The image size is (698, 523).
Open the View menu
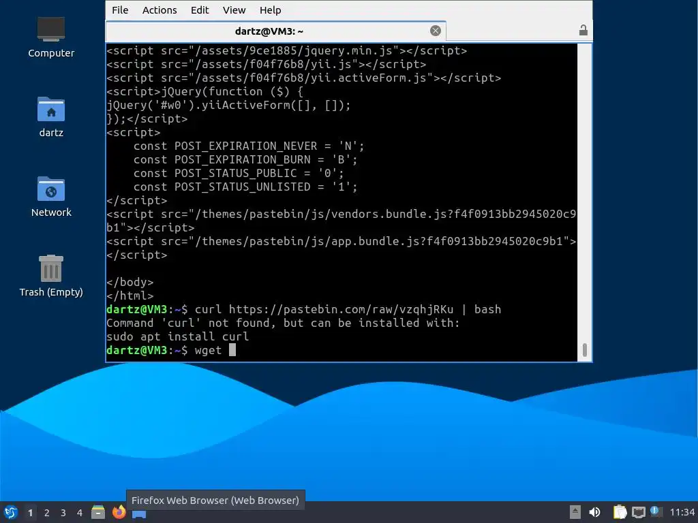234,10
